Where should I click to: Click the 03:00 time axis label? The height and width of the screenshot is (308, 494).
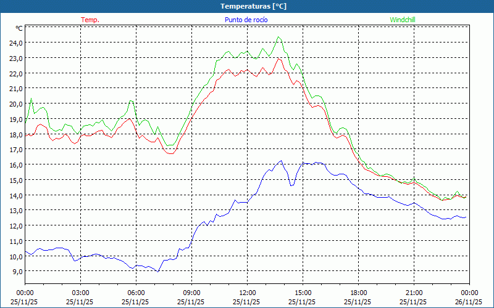pyautogui.click(x=80, y=293)
